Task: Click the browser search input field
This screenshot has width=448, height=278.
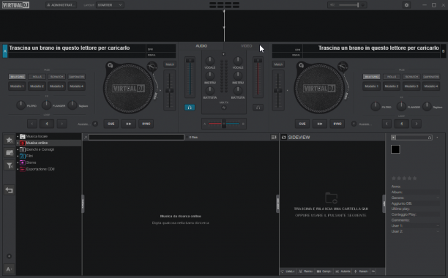Action: pos(136,138)
